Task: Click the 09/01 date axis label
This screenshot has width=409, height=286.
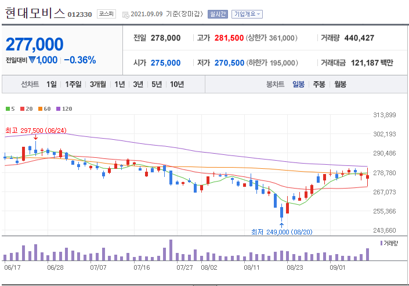Action: coord(338,268)
